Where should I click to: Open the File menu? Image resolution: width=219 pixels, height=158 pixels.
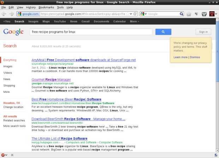click(4, 7)
